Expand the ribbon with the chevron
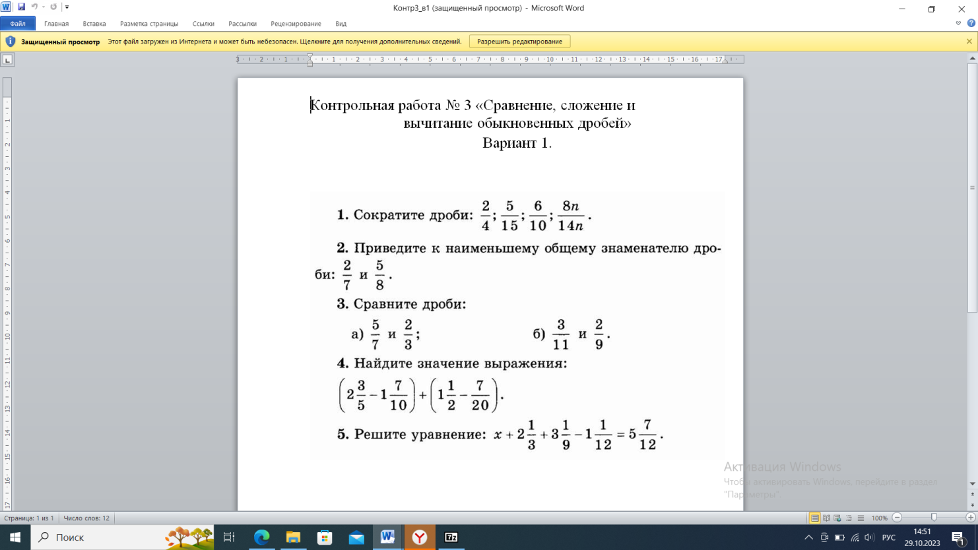 [958, 24]
